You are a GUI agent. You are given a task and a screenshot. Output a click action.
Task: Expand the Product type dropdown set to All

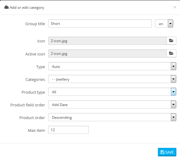coord(112,92)
